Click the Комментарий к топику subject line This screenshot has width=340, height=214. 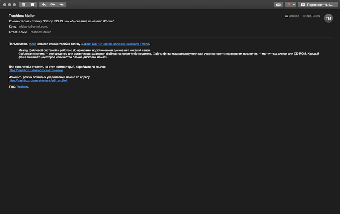pos(61,21)
